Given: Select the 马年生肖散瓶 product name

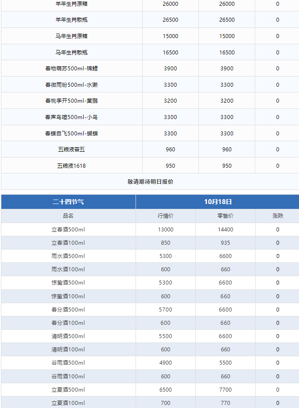Looking at the screenshot, I should pyautogui.click(x=71, y=52).
